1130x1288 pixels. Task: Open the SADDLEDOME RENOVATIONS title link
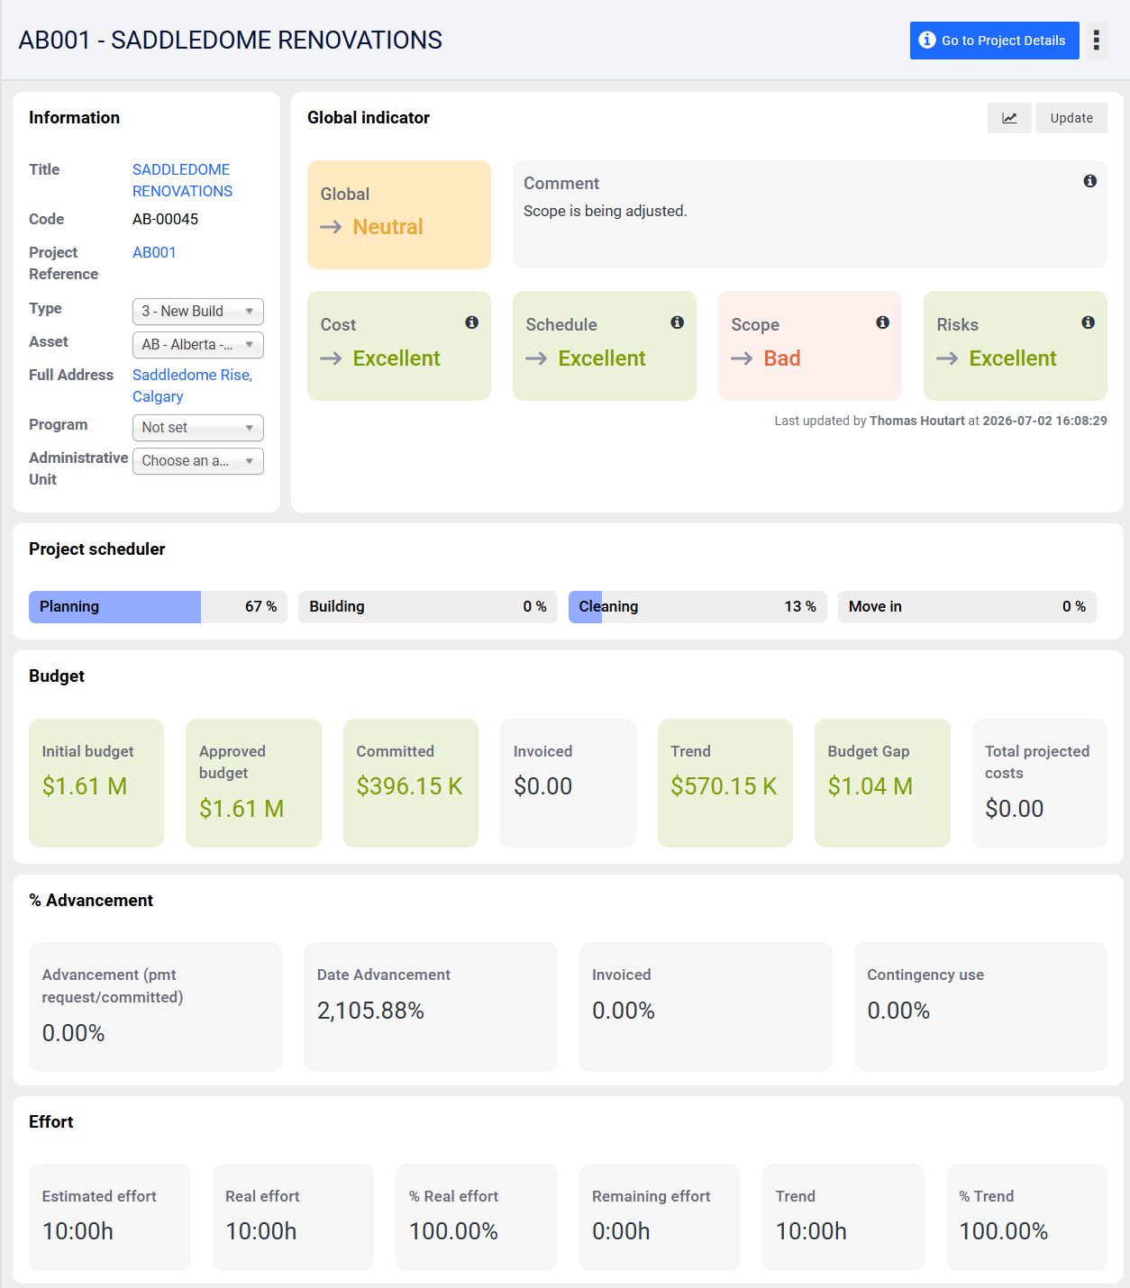tap(183, 180)
